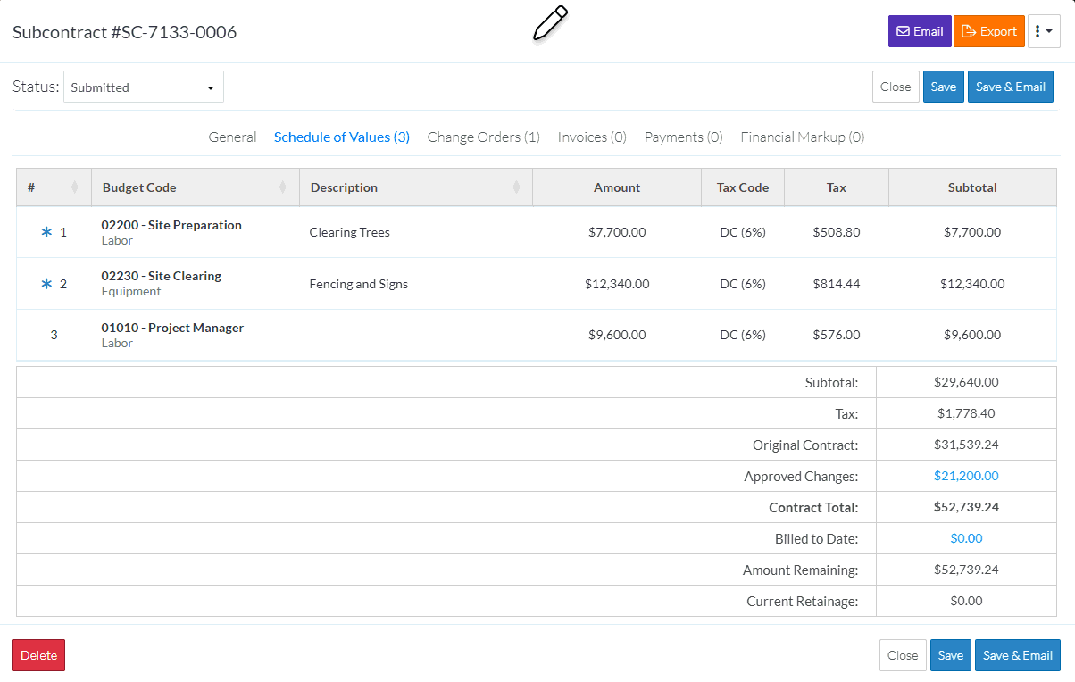Click the bottom Close button
Viewport: 1075px width, 682px height.
[x=903, y=655]
